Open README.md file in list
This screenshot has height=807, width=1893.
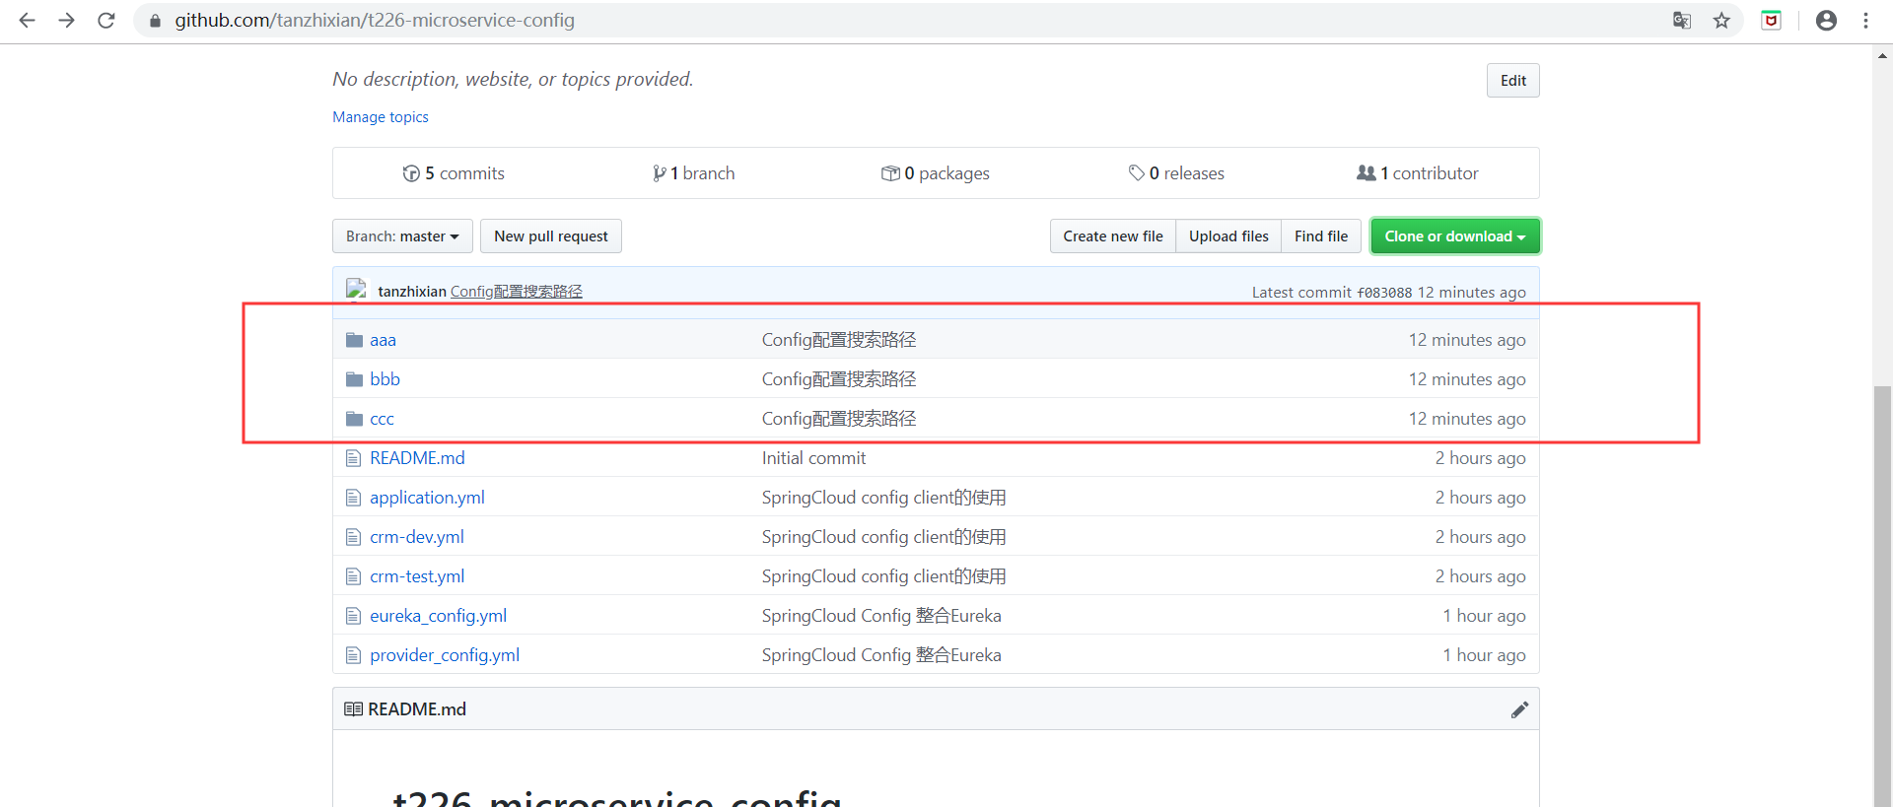[x=417, y=458]
